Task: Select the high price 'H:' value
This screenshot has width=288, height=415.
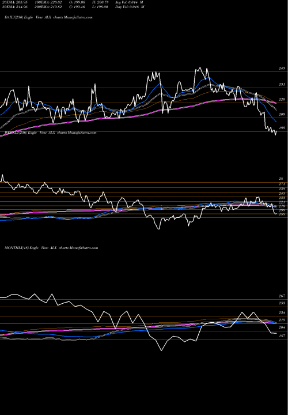Action: coord(100,2)
